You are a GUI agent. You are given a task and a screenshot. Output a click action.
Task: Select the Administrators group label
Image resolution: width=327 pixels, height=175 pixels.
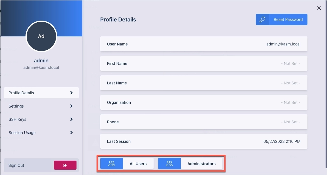[201, 164]
